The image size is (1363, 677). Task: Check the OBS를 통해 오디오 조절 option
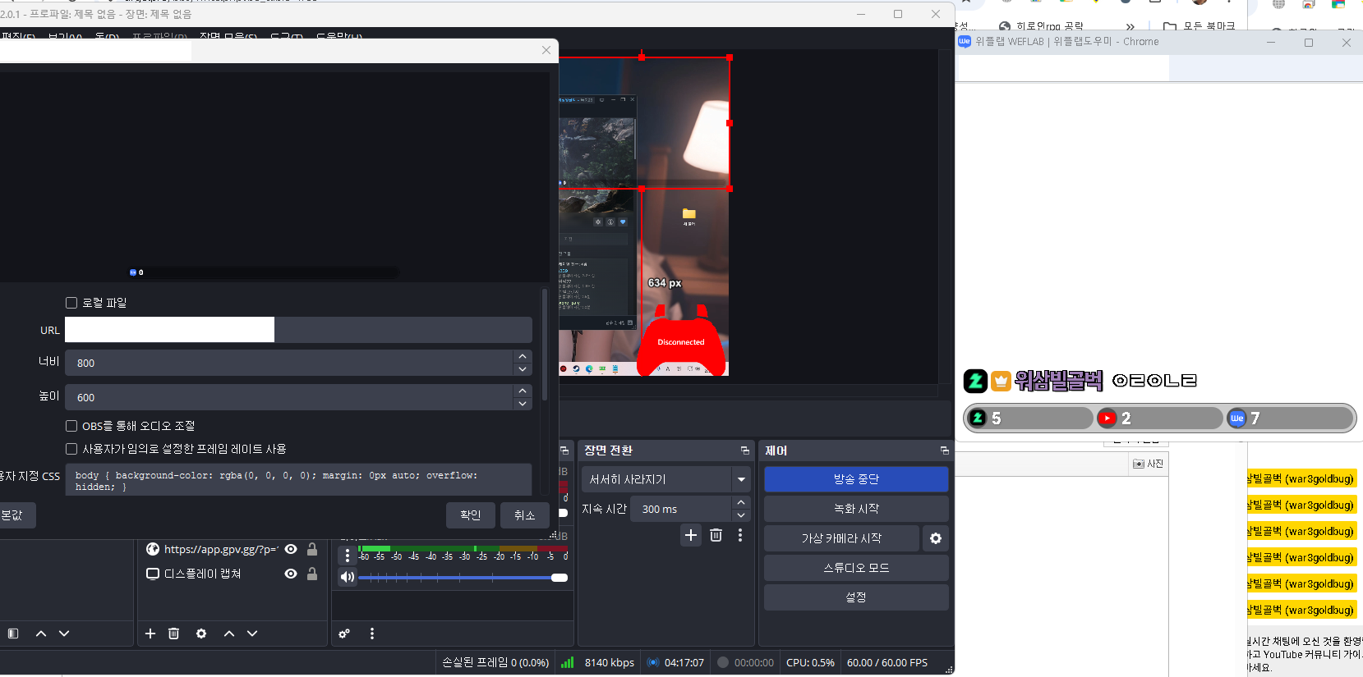(x=71, y=426)
